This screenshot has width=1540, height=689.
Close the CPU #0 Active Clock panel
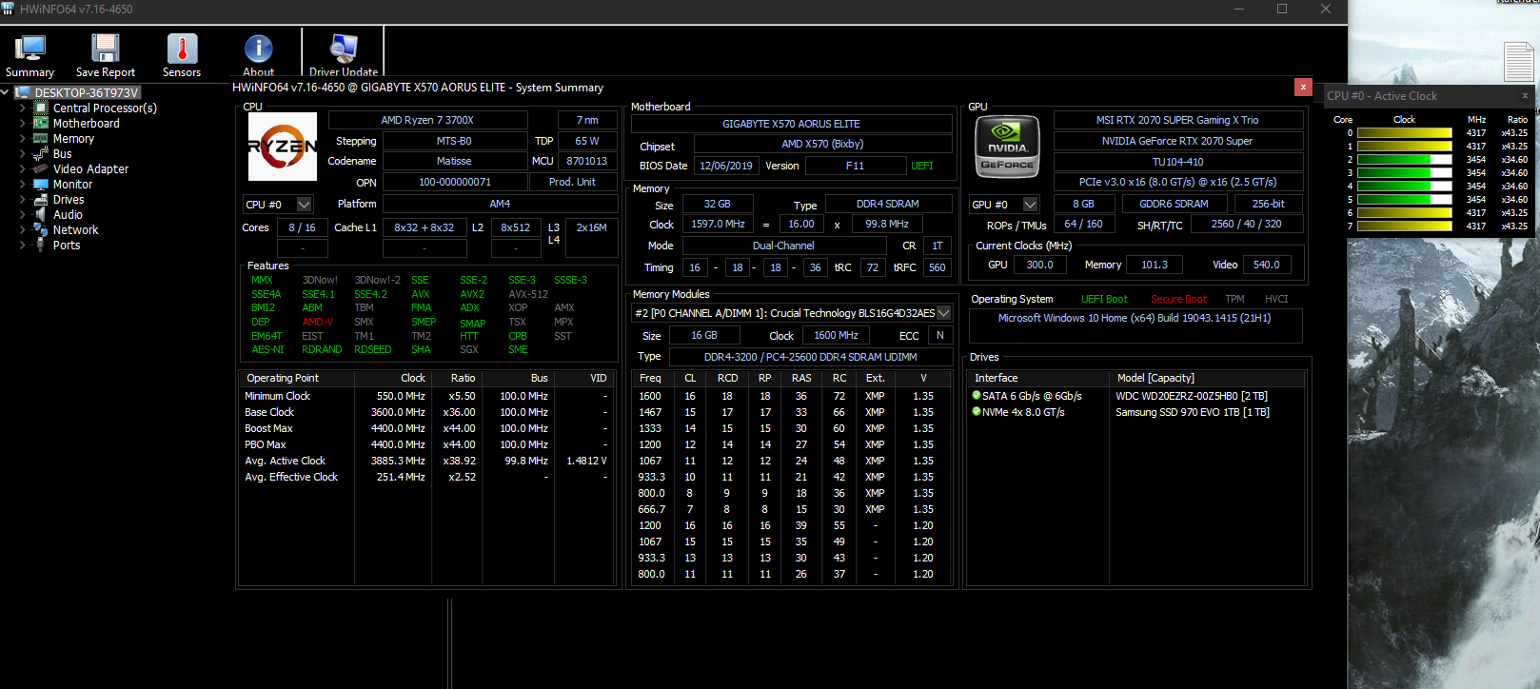pos(1524,95)
